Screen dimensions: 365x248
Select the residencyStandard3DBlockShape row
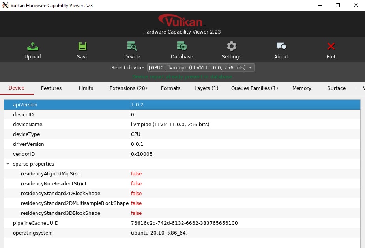[182, 213]
